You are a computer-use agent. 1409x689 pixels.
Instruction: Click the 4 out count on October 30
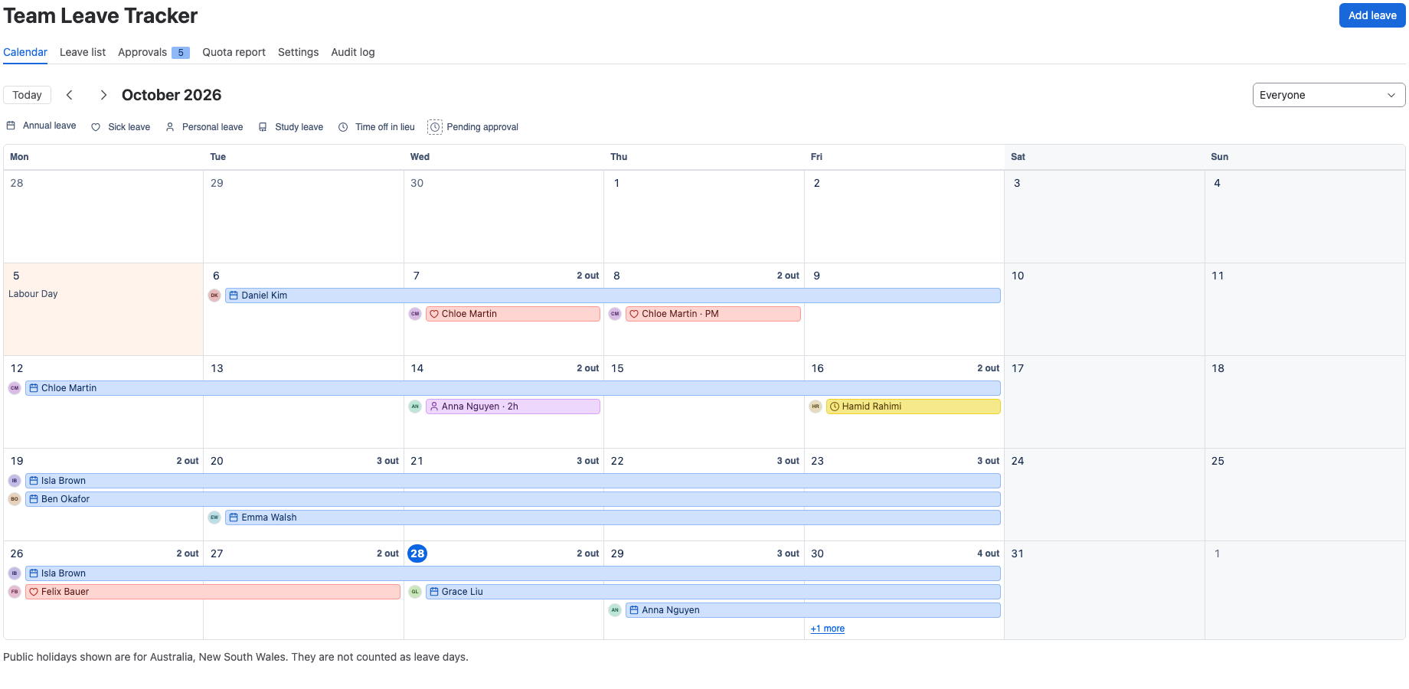(x=988, y=553)
